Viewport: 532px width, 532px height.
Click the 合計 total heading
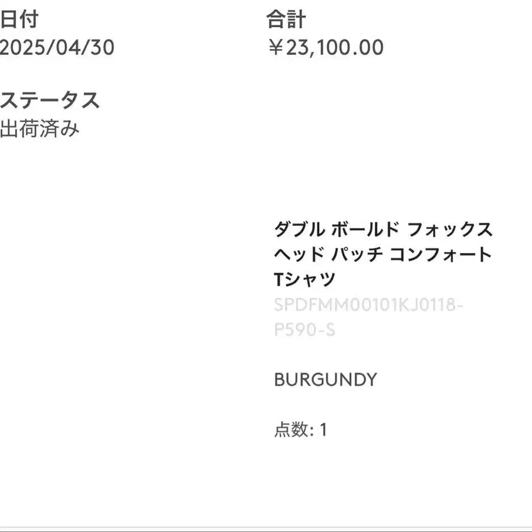286,19
